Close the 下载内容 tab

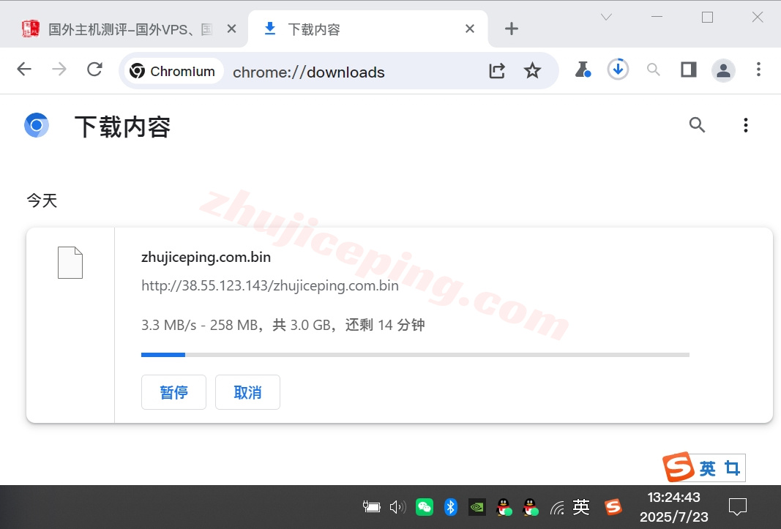click(x=469, y=29)
